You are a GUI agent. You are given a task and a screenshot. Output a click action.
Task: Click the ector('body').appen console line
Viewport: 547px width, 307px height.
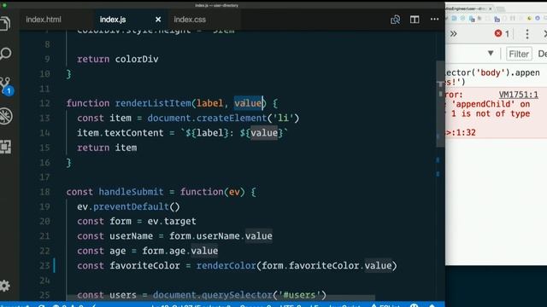tap(493, 72)
